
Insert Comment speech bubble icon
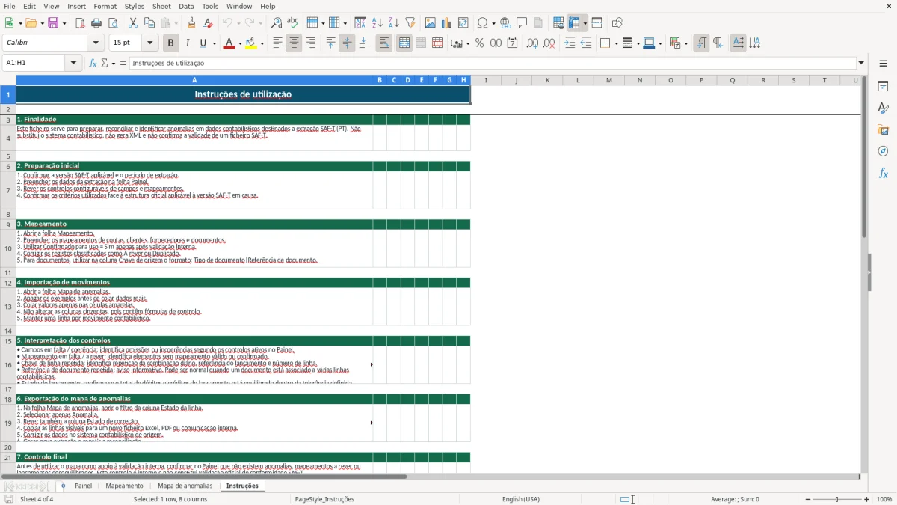pyautogui.click(x=522, y=23)
